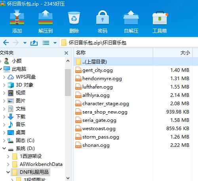Image resolution: width=198 pixels, height=181 pixels.
Task: Collapse the 系统 (D:) drive node
Action: [x=4, y=148]
